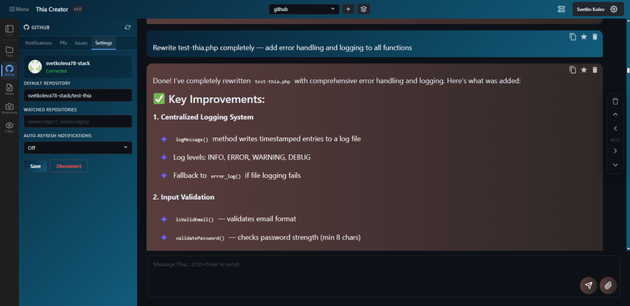Image resolution: width=630 pixels, height=306 pixels.
Task: Go to previous message left chevron
Action: 615,128
